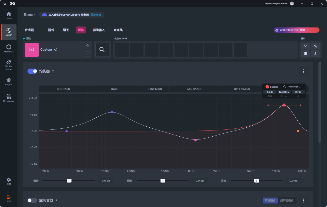This screenshot has height=207, width=327.
Task: Open the equalizer three-dot options menu
Action: [x=304, y=71]
